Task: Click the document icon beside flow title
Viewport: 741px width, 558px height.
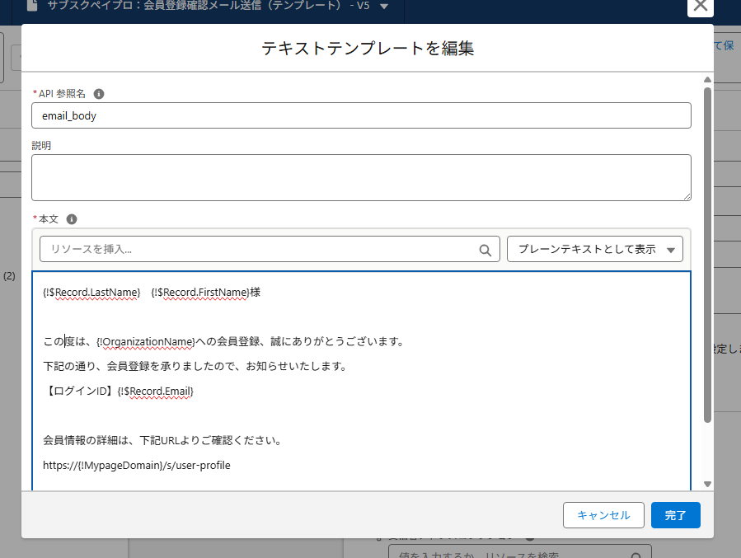Action: 32,5
